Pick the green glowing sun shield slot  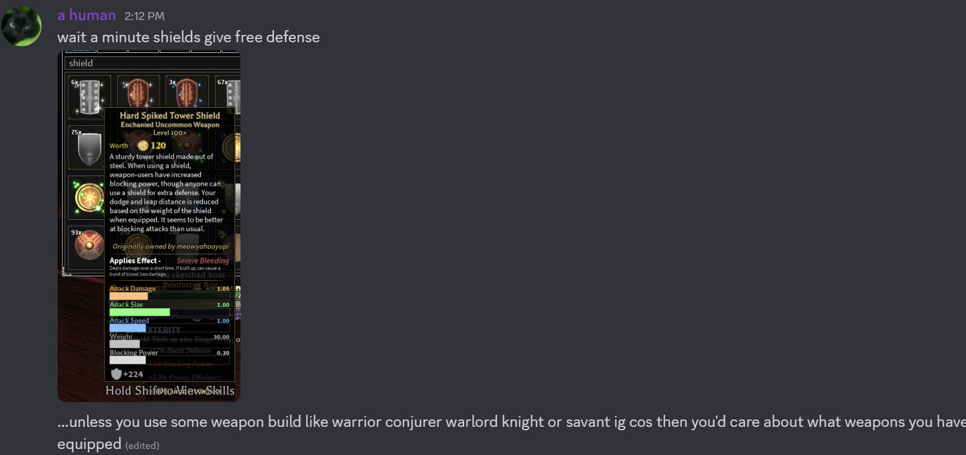coord(88,198)
